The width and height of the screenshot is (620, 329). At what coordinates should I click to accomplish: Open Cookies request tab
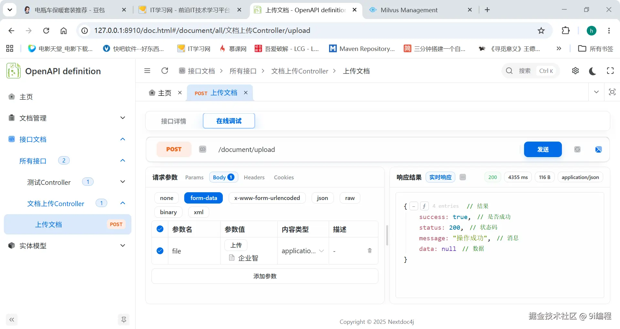pyautogui.click(x=284, y=177)
